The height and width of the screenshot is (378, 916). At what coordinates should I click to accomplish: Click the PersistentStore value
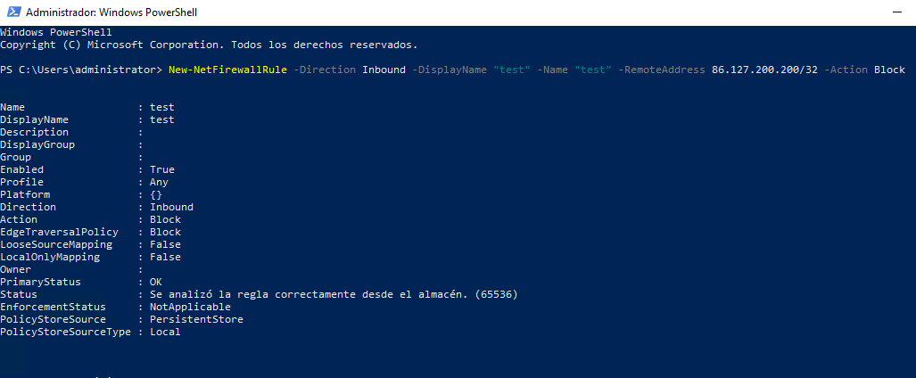(x=196, y=319)
